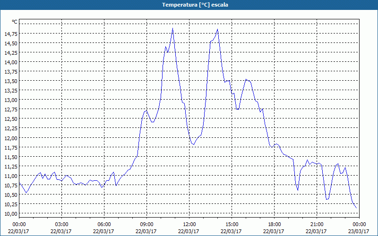Viewport: 378px width, 236px height.
Task: Select the 12,50 y-axis value
Action: (11, 119)
